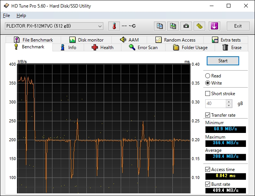Open the PLEXTOR drive selection dropdown
255x196 pixels.
[54, 26]
